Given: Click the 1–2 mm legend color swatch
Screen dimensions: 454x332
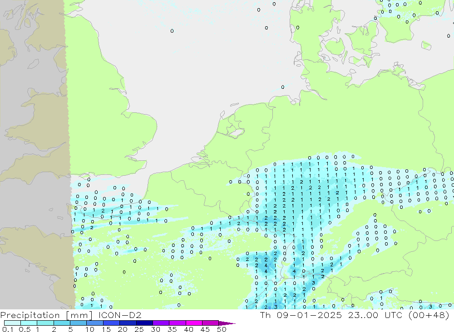Looking at the screenshot, I should pos(45,323).
